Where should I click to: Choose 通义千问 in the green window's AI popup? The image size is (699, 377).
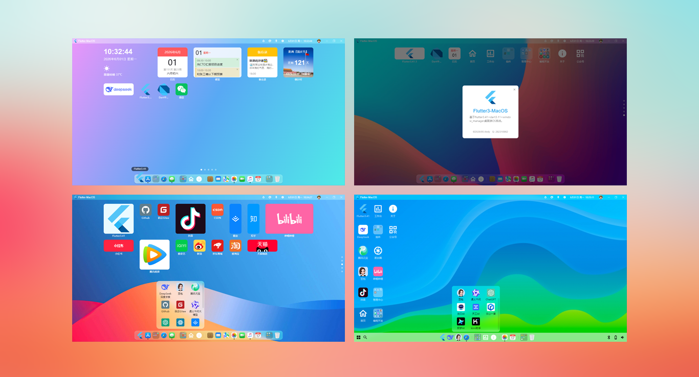pos(476,293)
